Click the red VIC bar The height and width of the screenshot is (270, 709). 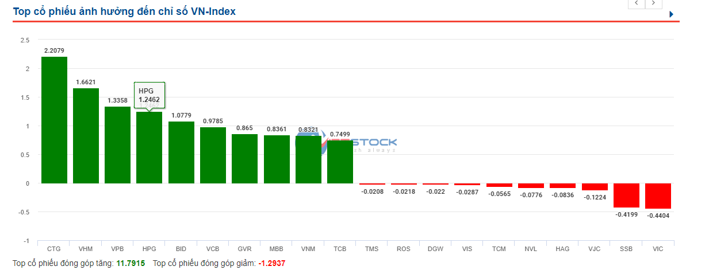pos(658,196)
